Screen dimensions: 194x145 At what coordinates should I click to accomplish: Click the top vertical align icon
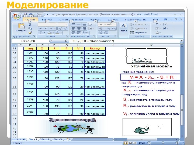click(73, 24)
